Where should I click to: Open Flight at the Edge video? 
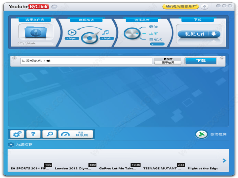203,168
